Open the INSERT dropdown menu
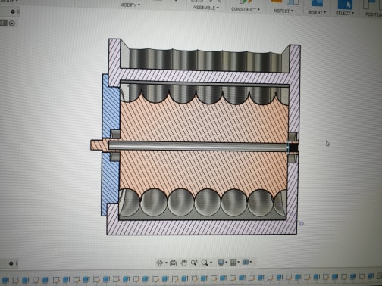 [317, 12]
